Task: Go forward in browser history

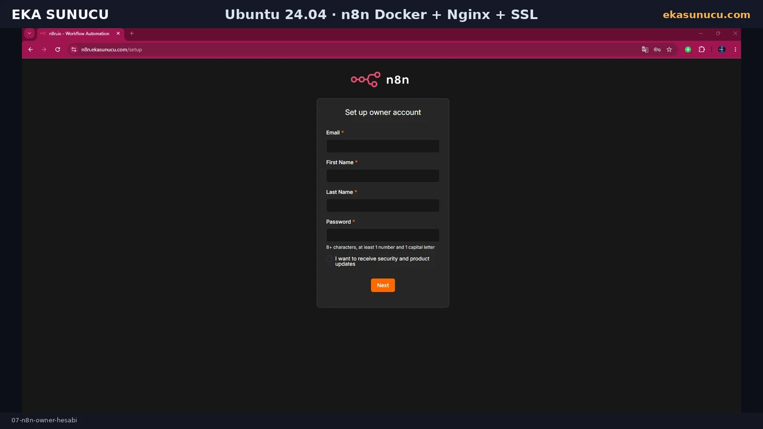Action: click(x=44, y=50)
